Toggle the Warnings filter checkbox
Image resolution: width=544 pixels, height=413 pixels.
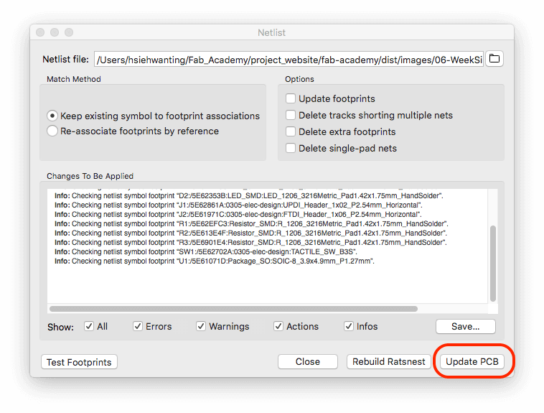[x=201, y=326]
